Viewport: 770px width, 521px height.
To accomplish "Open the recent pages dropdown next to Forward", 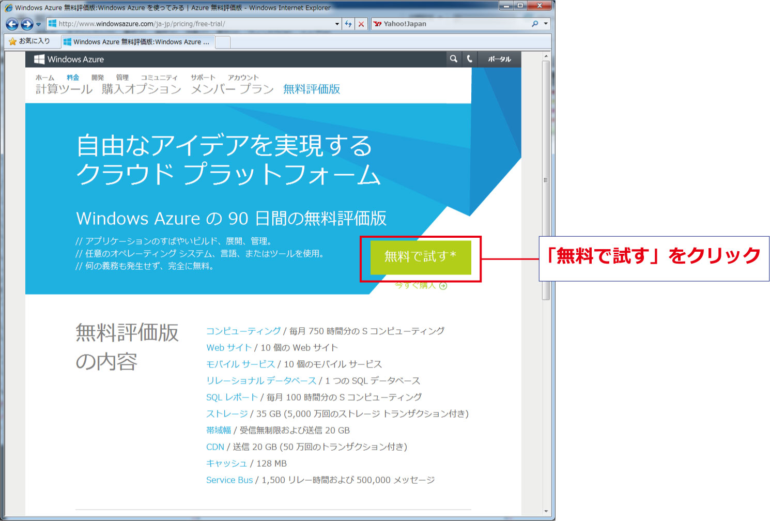I will 38,24.
